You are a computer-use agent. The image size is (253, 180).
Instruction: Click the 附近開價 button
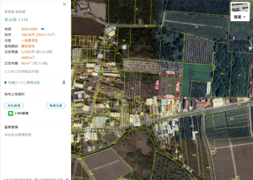(14, 105)
